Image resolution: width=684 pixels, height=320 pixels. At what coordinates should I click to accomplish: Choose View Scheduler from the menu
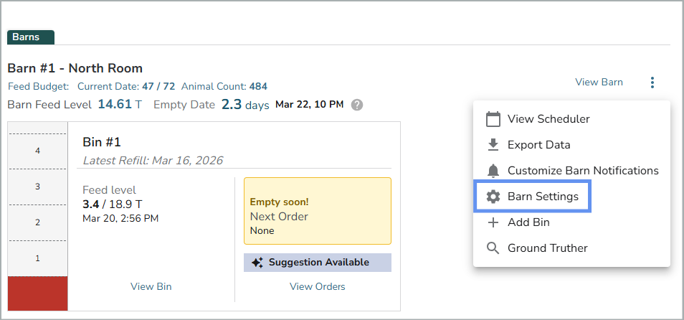pos(548,119)
